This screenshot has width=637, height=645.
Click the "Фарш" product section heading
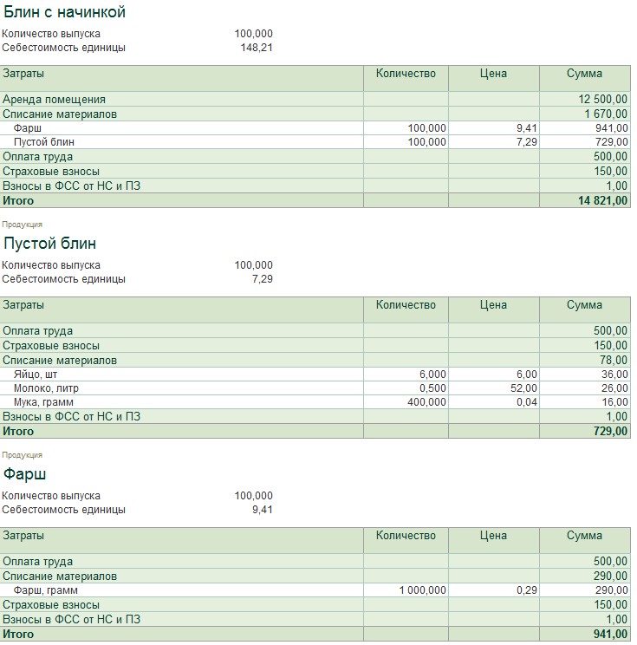coord(25,474)
